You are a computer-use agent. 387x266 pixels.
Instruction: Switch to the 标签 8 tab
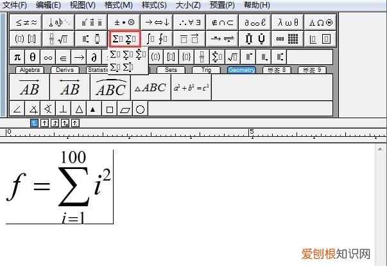[277, 70]
